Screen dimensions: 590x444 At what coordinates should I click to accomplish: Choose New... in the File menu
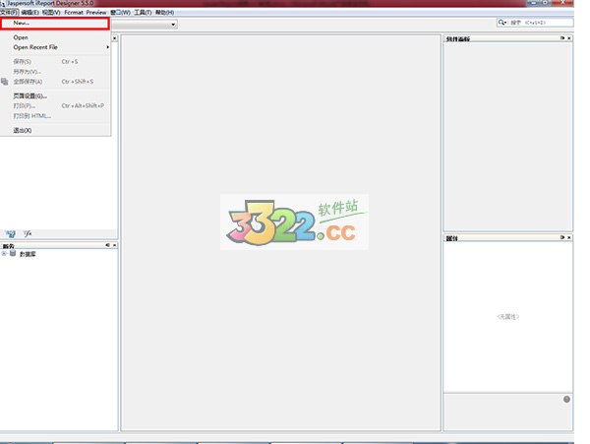tap(55, 23)
